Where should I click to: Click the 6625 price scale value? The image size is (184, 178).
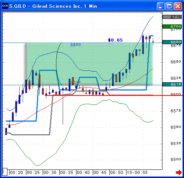176,78
